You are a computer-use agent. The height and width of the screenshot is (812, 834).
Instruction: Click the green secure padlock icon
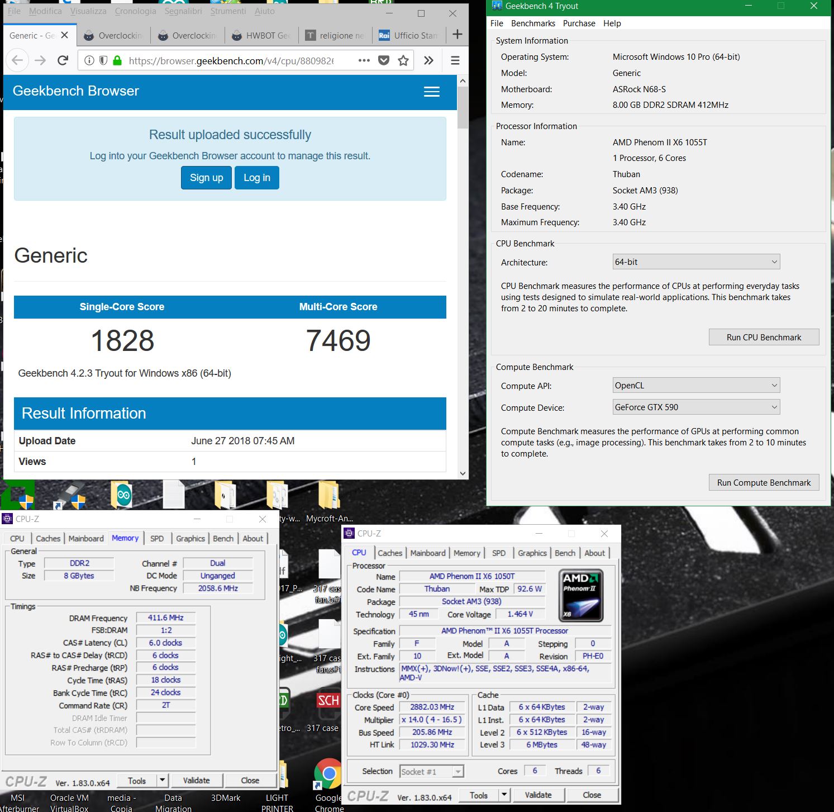point(117,60)
